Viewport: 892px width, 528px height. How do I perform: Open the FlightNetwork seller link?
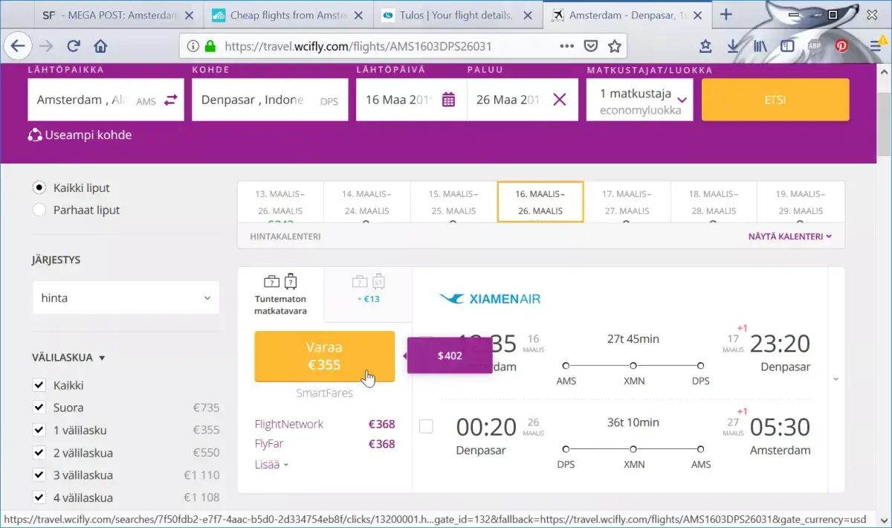coord(289,424)
